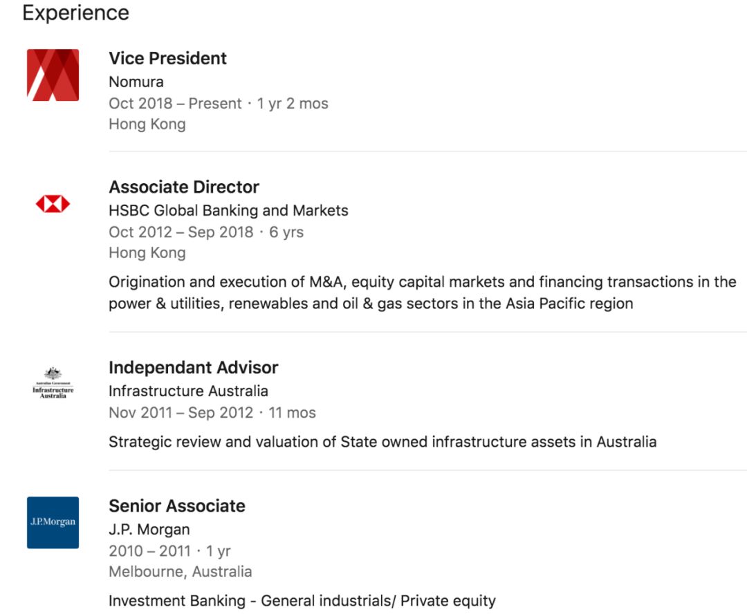Click the Oct 2018 – Present date range
This screenshot has width=747, height=614.
(x=175, y=104)
